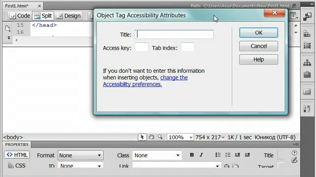The image size is (316, 177).
Task: Click the file management icon beside code
Action: 8,29
